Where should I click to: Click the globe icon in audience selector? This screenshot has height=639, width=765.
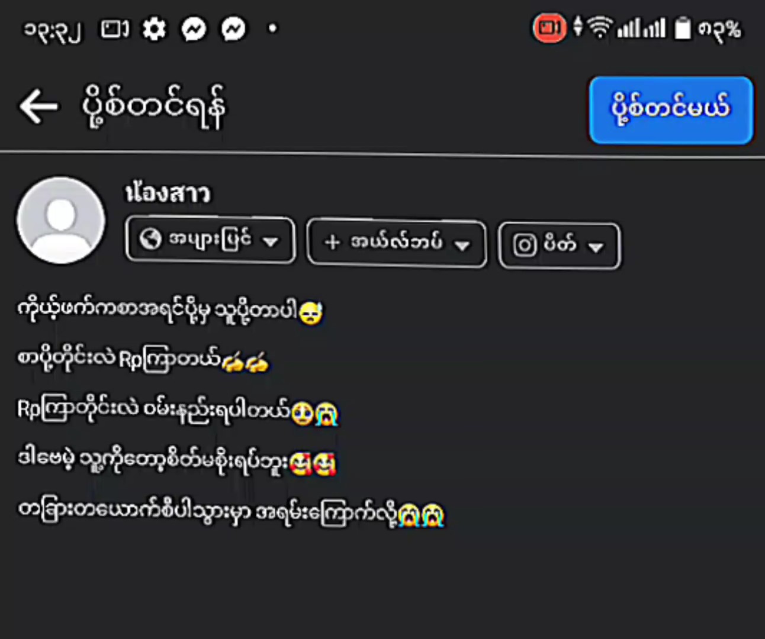(x=150, y=239)
